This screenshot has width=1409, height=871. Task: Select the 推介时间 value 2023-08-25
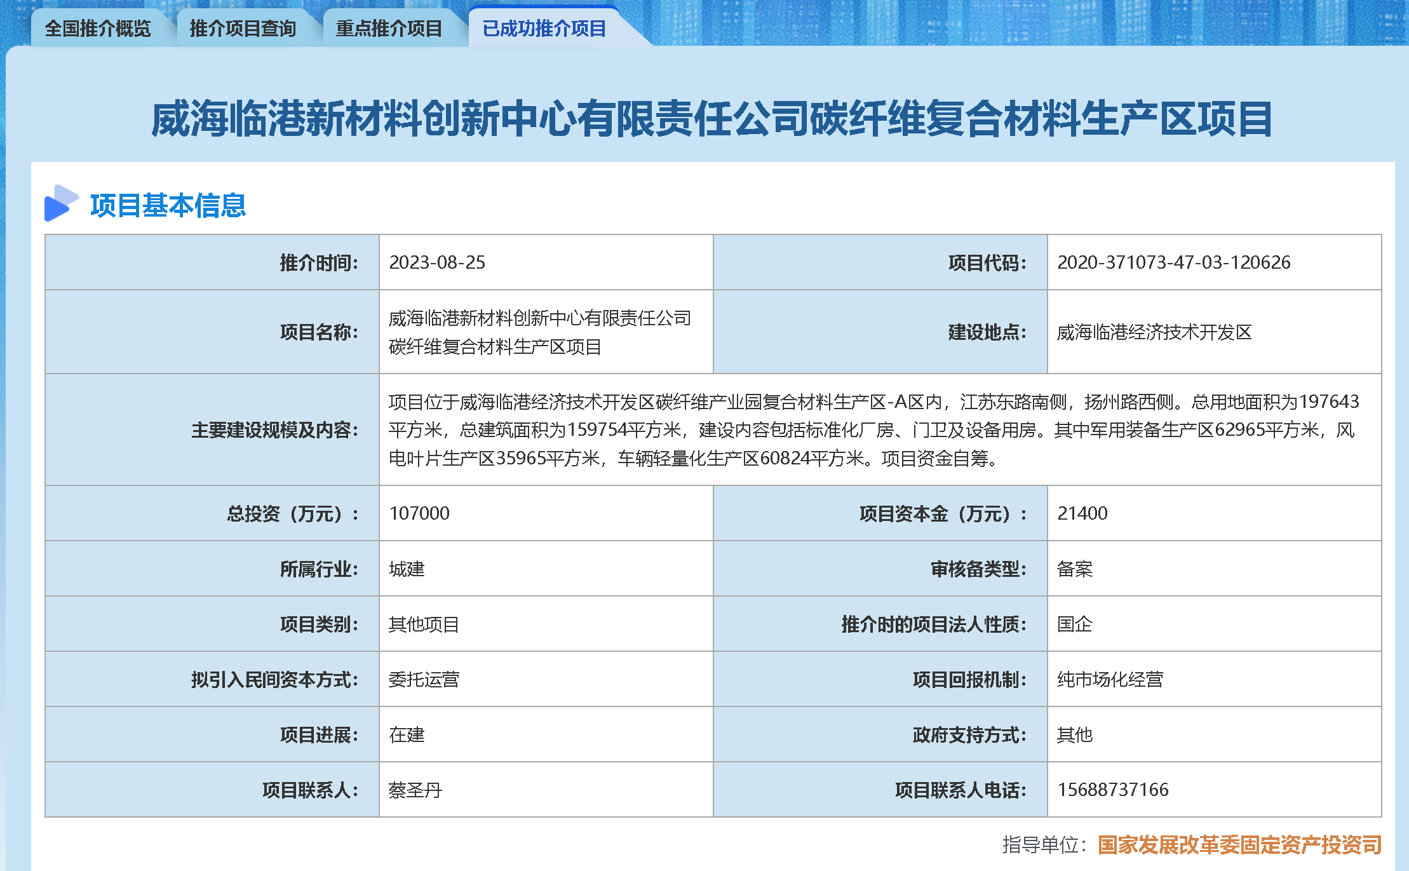pos(437,262)
